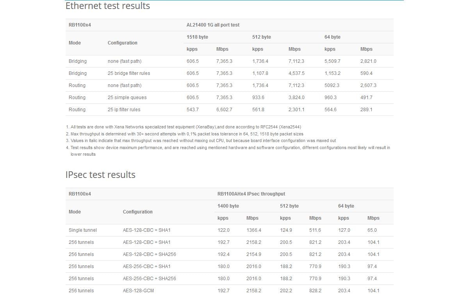Viewport: 469px width, 295px height.
Task: Click the value '192.4'
Action: point(223,254)
